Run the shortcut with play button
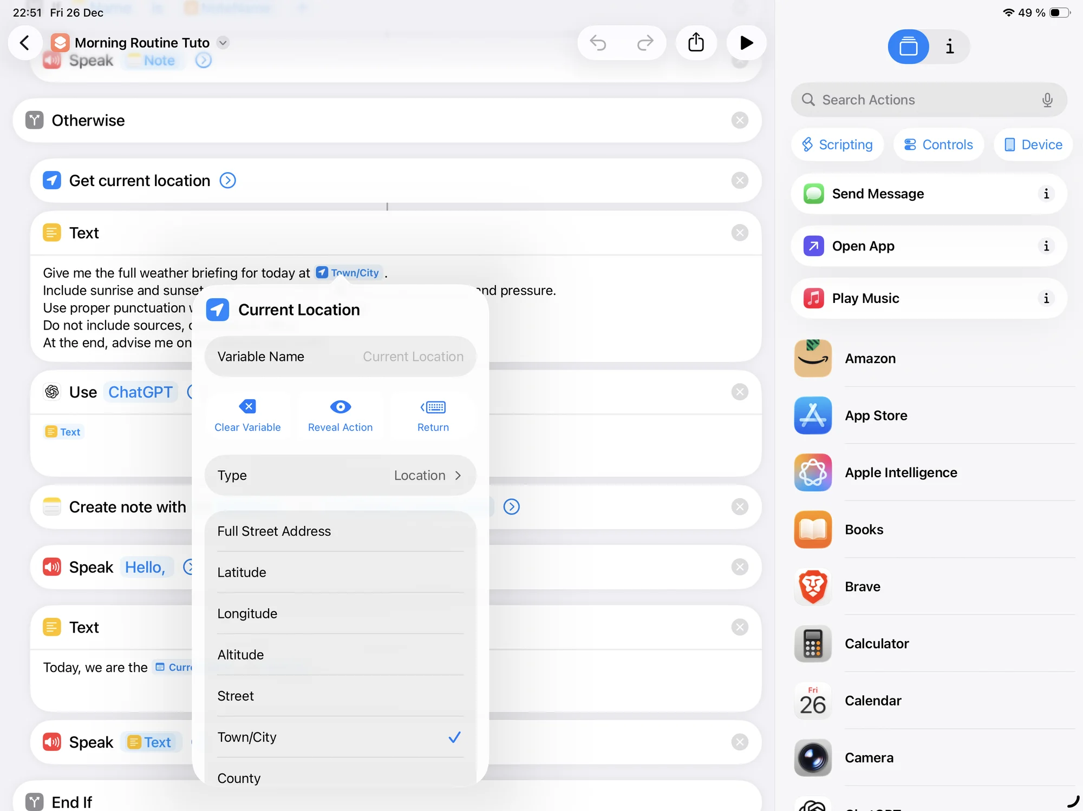 pyautogui.click(x=746, y=43)
